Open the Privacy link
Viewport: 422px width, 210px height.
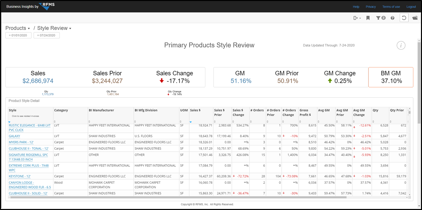[371, 7]
